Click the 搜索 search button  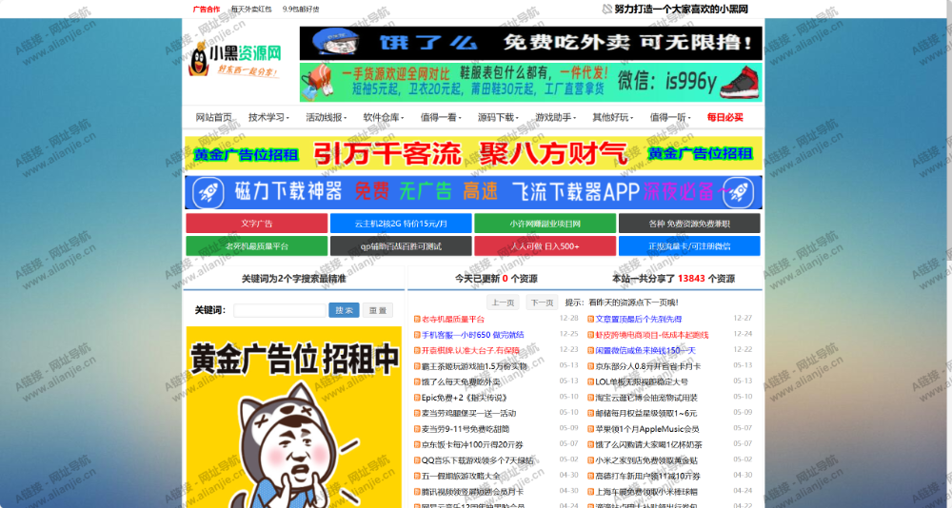pos(344,310)
